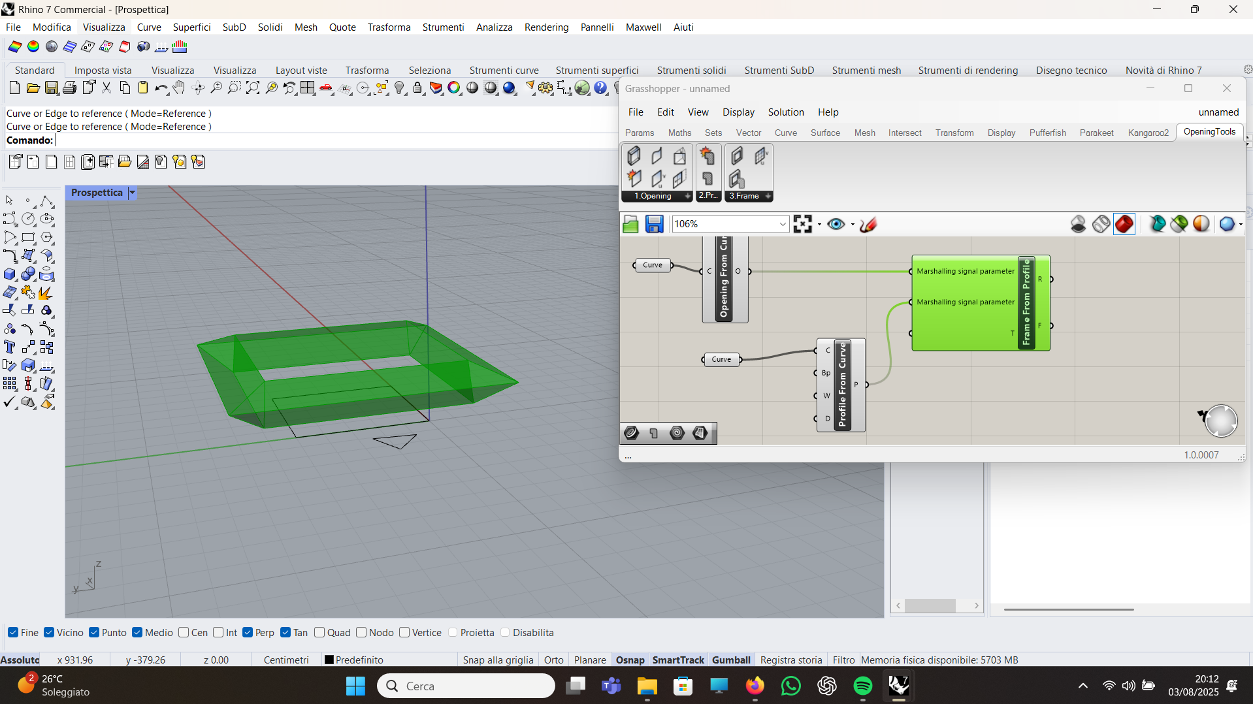Open the 106% zoom level dropdown

782,224
